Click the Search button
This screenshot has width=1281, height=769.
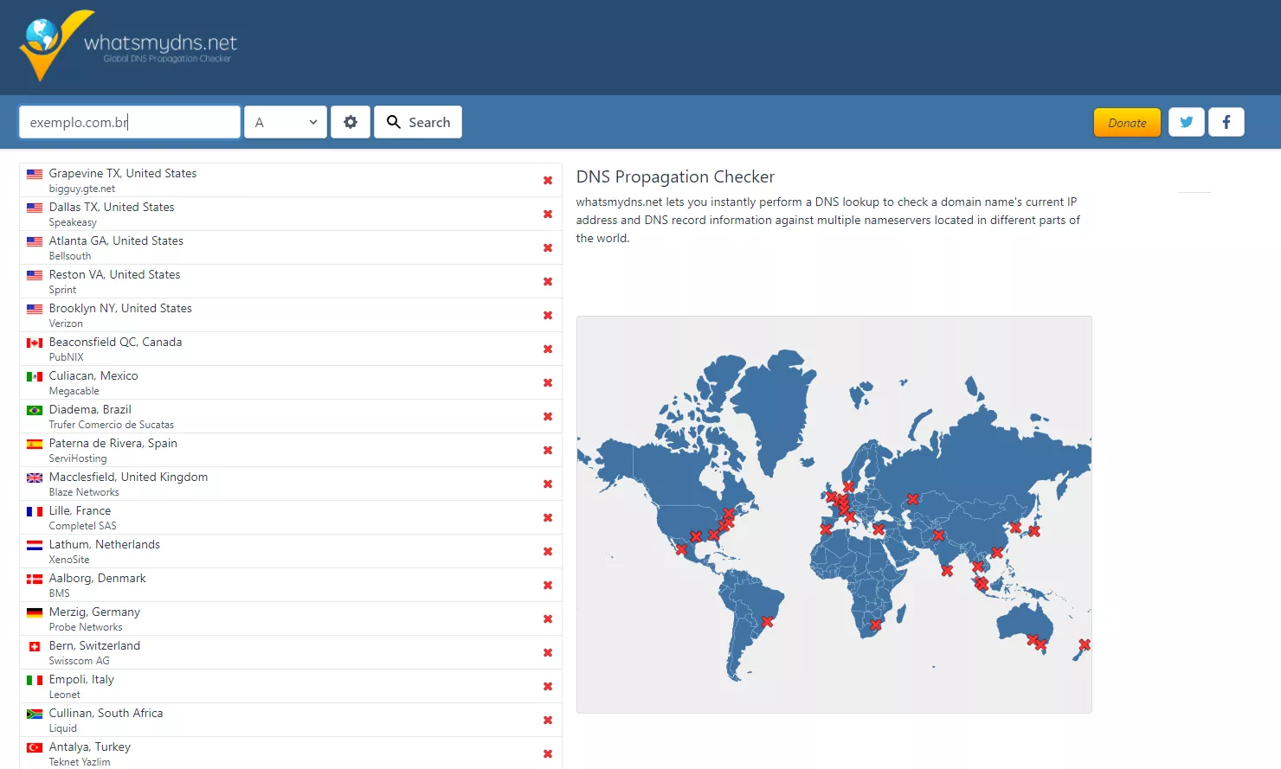point(418,122)
